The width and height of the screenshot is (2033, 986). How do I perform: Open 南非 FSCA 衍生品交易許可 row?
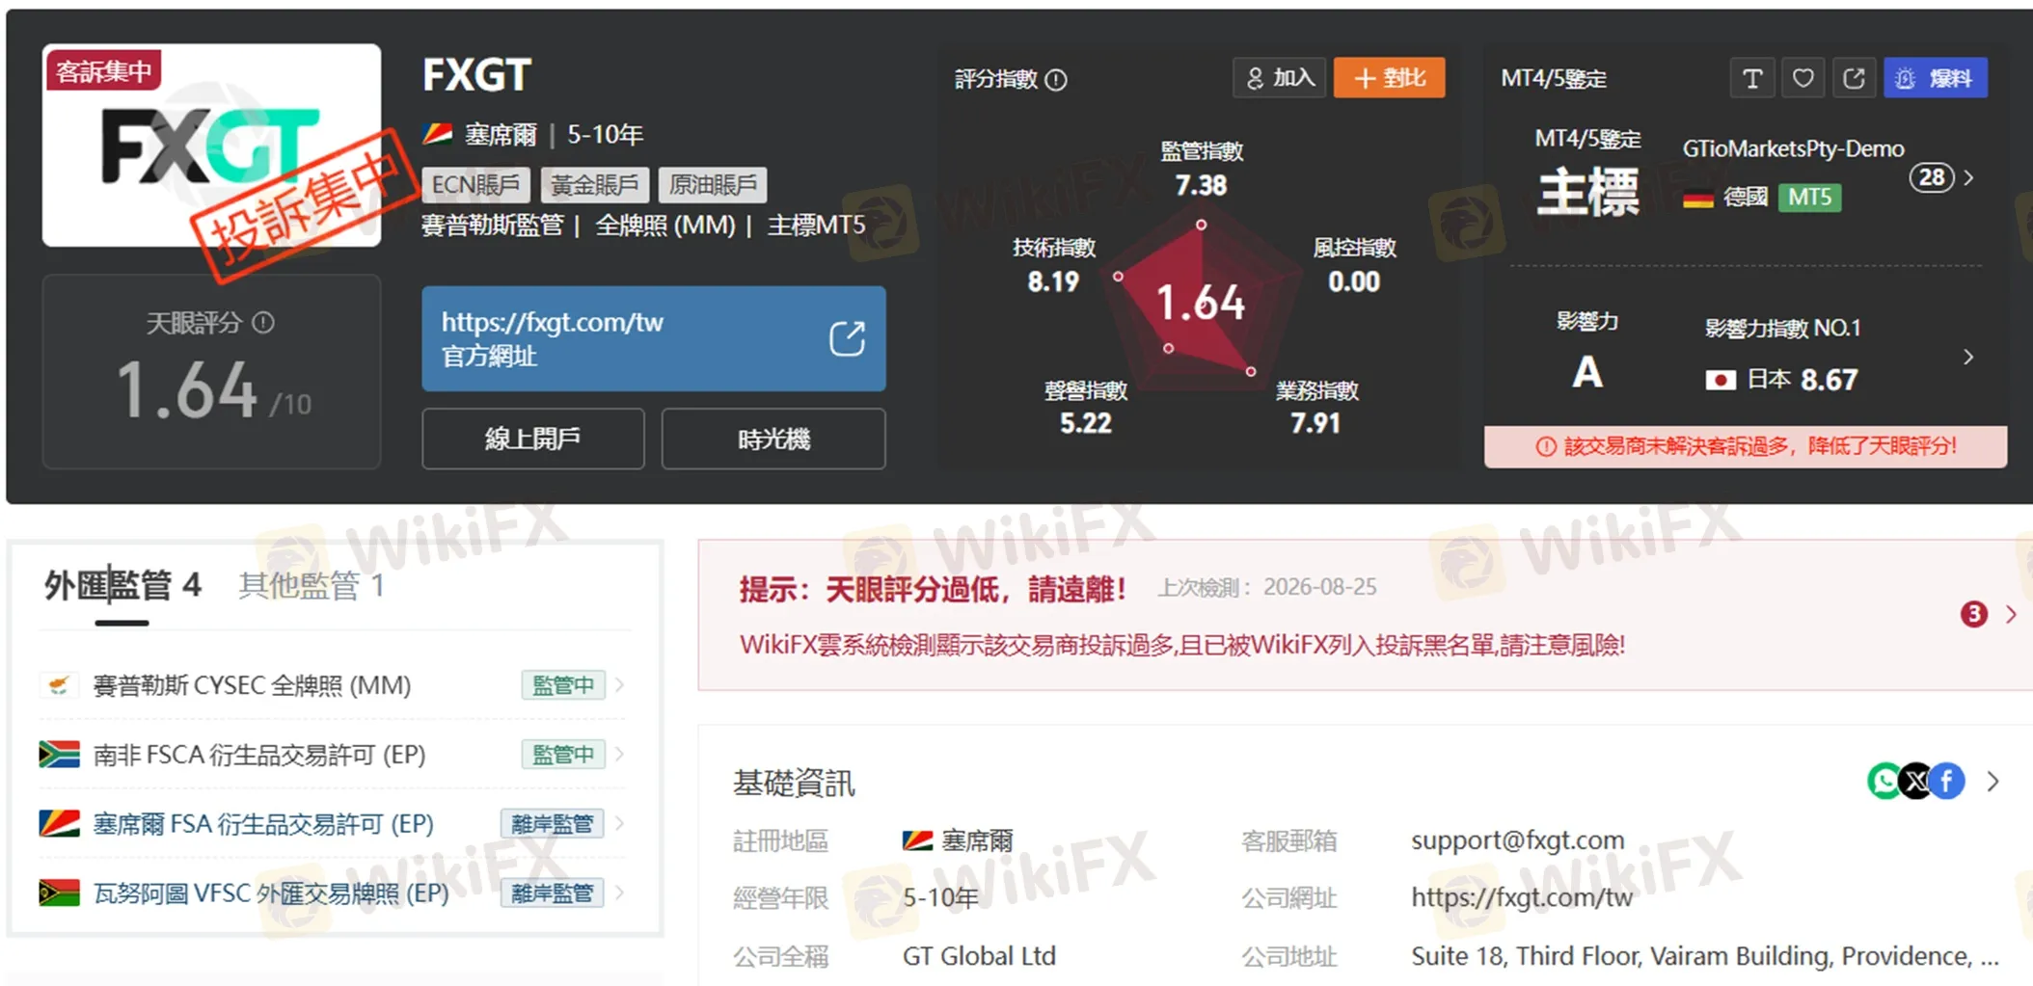[333, 755]
